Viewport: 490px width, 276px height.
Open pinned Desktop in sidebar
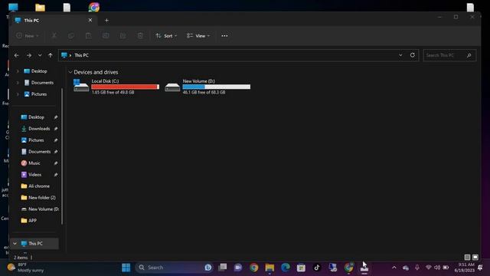click(x=36, y=117)
